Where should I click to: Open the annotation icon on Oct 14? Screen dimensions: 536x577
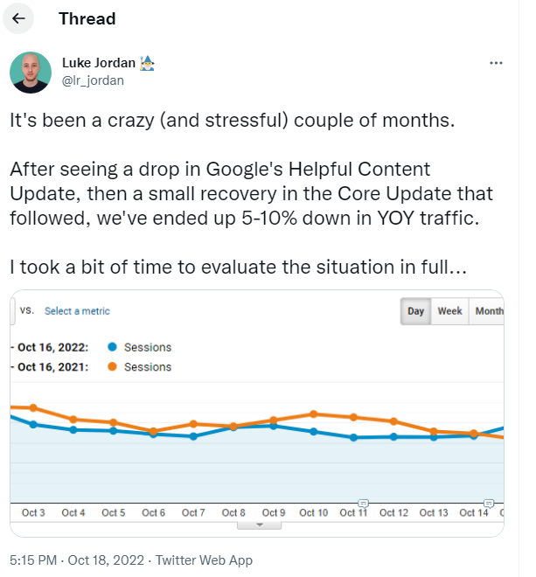[x=489, y=503]
